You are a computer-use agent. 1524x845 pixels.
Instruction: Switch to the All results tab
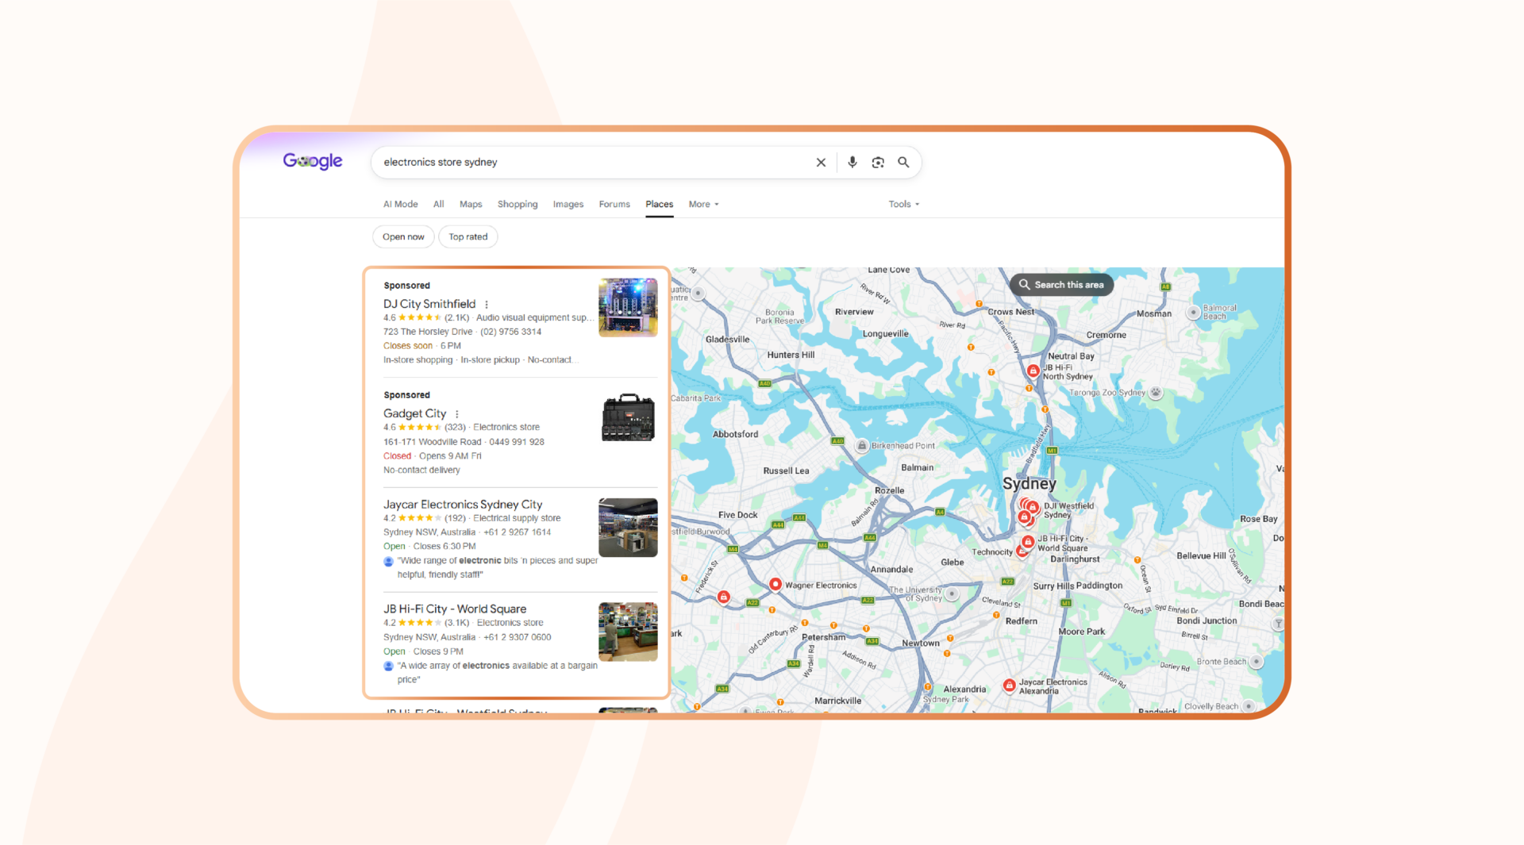(x=438, y=204)
